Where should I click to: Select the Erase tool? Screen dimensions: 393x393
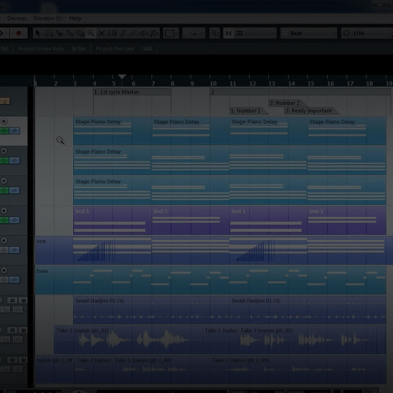pos(80,33)
